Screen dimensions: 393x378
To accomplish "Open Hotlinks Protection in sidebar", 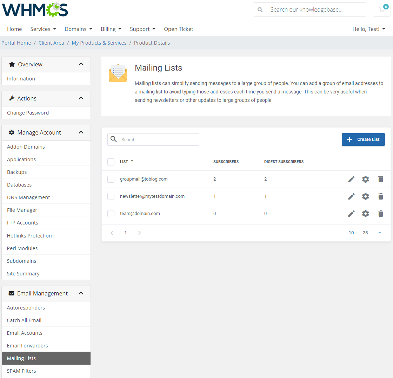I will point(46,235).
